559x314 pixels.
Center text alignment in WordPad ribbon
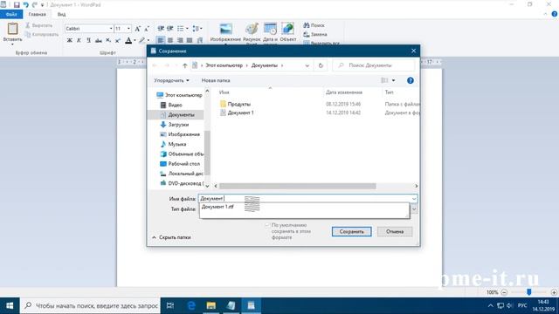(x=170, y=41)
